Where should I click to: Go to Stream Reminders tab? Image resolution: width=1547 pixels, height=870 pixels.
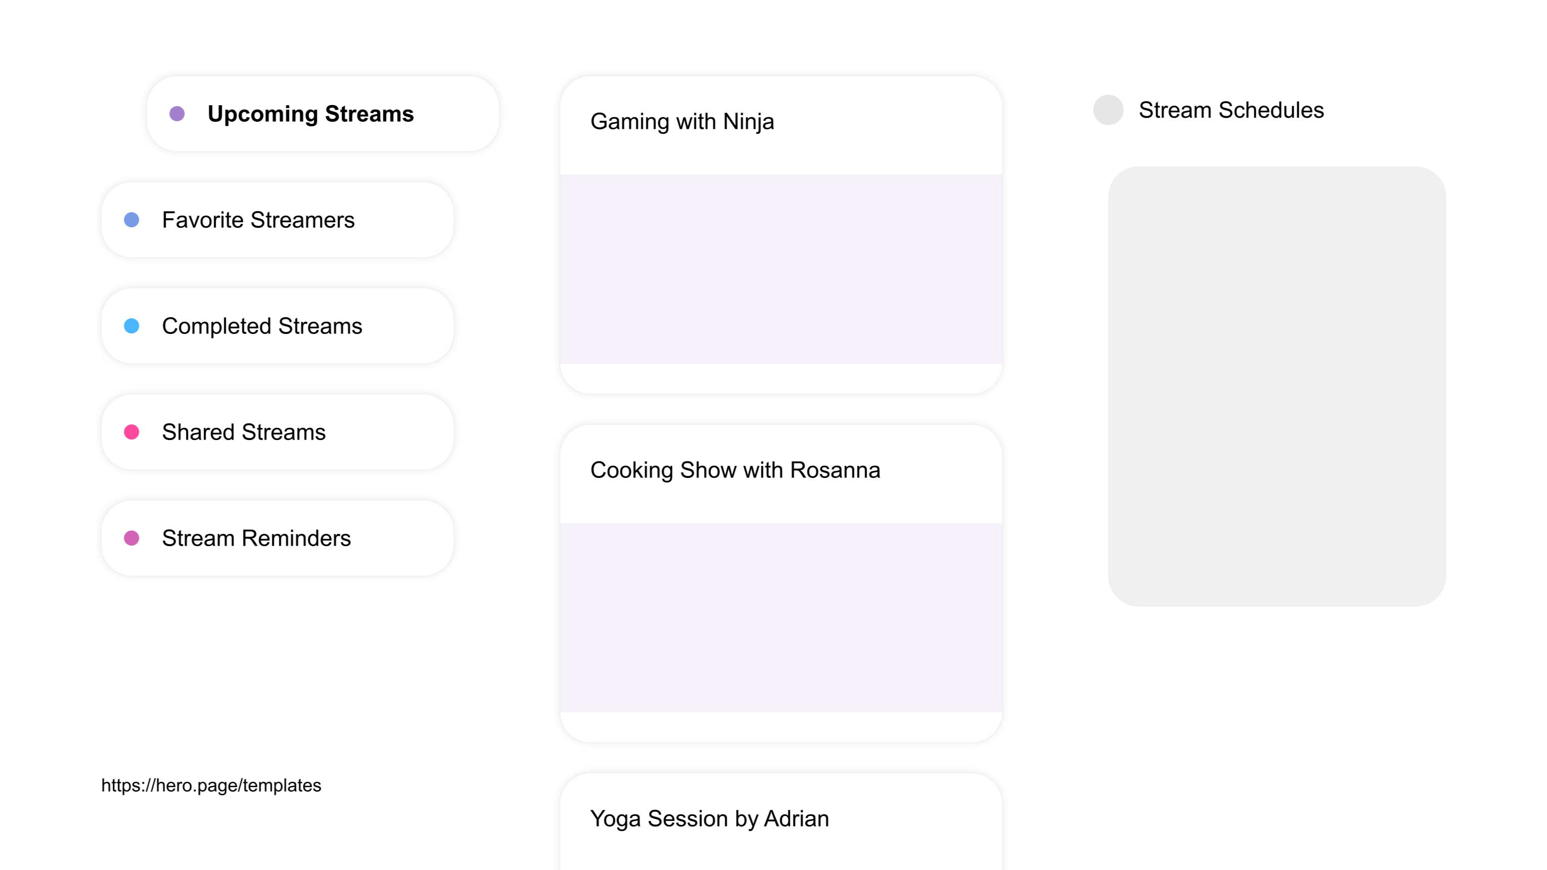[277, 538]
